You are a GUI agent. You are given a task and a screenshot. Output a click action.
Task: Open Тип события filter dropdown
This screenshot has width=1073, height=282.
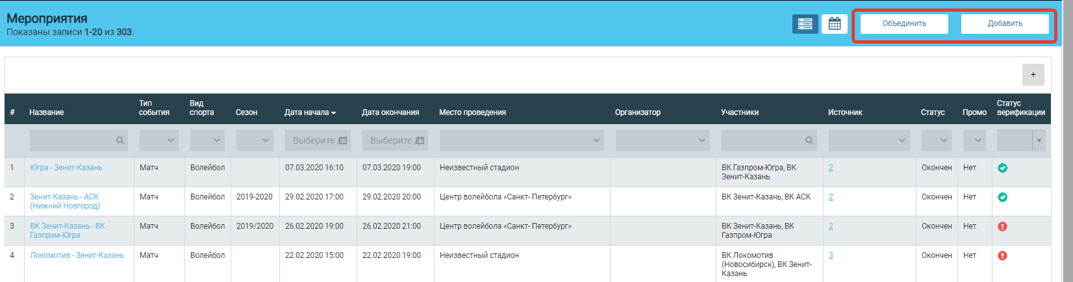159,140
